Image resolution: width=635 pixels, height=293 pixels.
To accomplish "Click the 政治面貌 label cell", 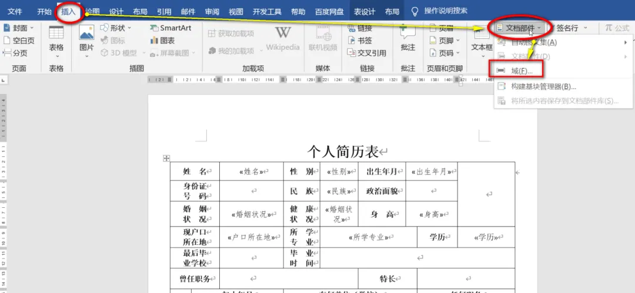I will point(382,191).
